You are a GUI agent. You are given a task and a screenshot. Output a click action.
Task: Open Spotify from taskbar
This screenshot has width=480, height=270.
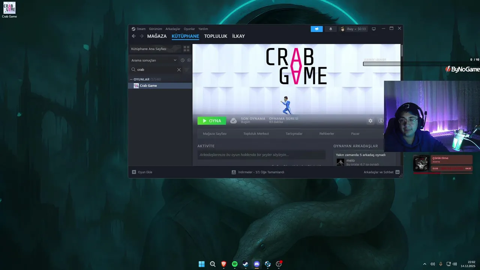[x=235, y=264]
